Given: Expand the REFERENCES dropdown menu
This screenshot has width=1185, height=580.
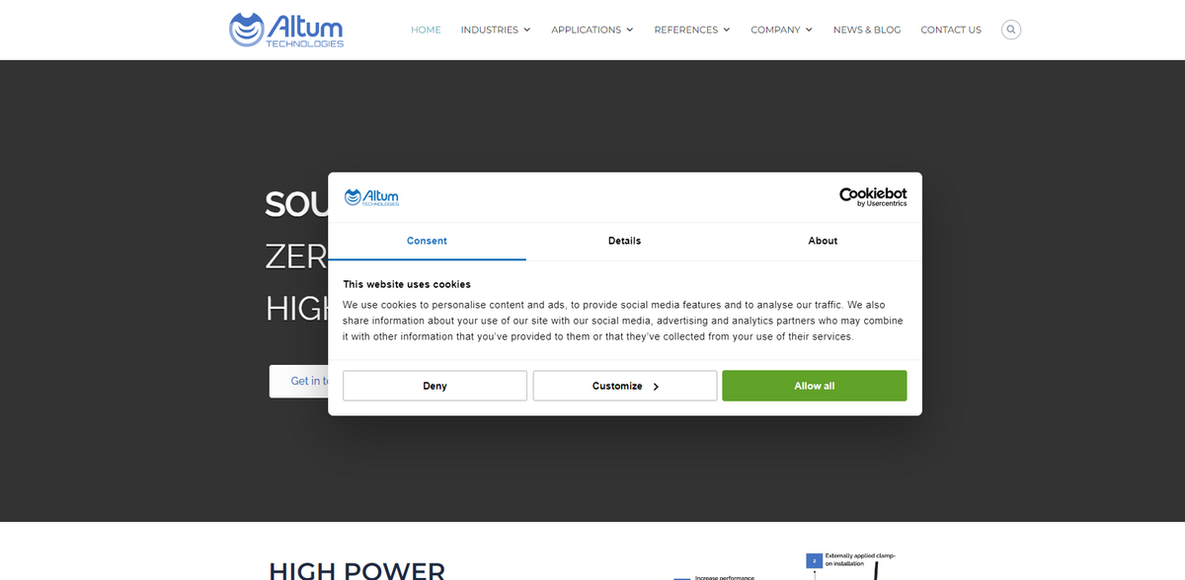Looking at the screenshot, I should click(x=692, y=30).
